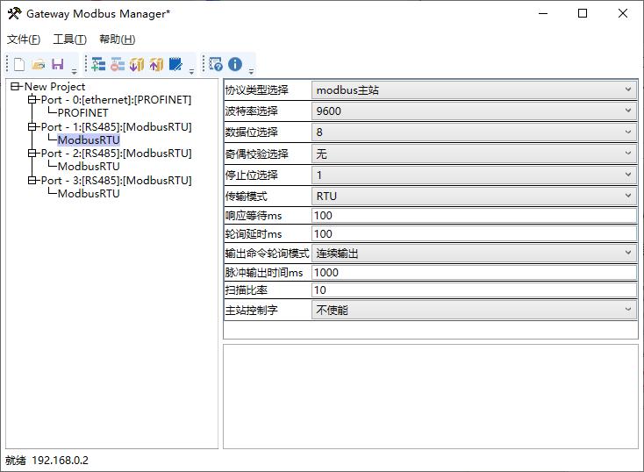Click the Open folder toolbar icon
This screenshot has height=472, width=644.
click(x=38, y=64)
